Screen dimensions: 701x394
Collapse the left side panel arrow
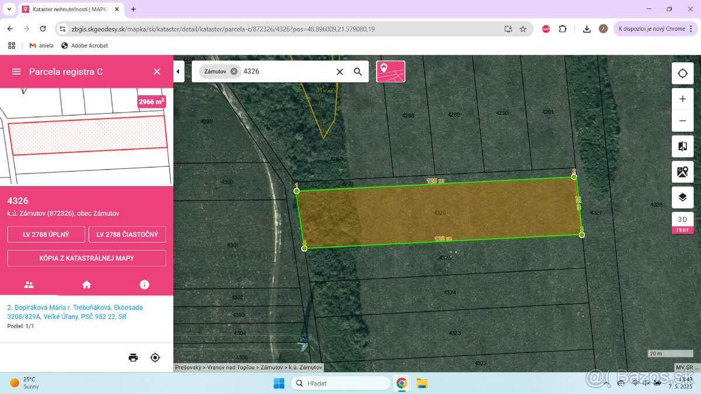coord(178,71)
